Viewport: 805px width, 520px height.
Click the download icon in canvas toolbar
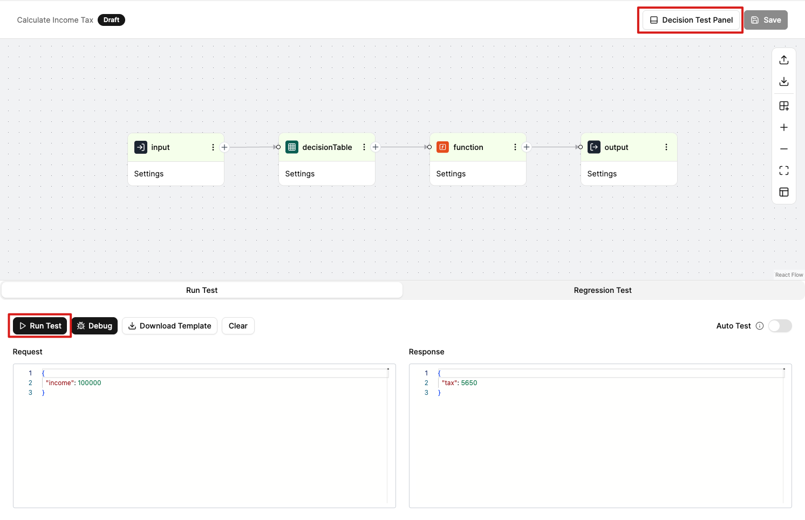pos(784,81)
